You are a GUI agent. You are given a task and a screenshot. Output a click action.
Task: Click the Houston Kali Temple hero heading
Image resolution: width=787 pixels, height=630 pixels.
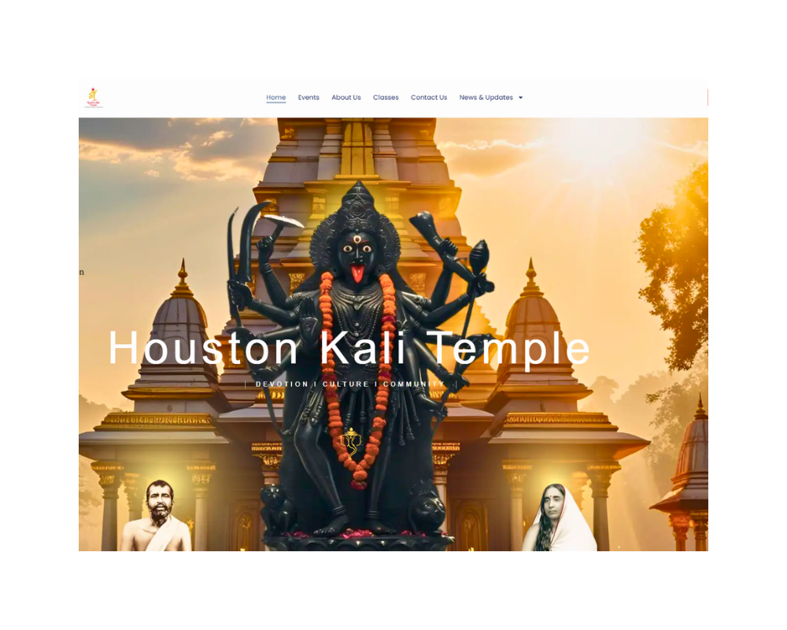350,348
